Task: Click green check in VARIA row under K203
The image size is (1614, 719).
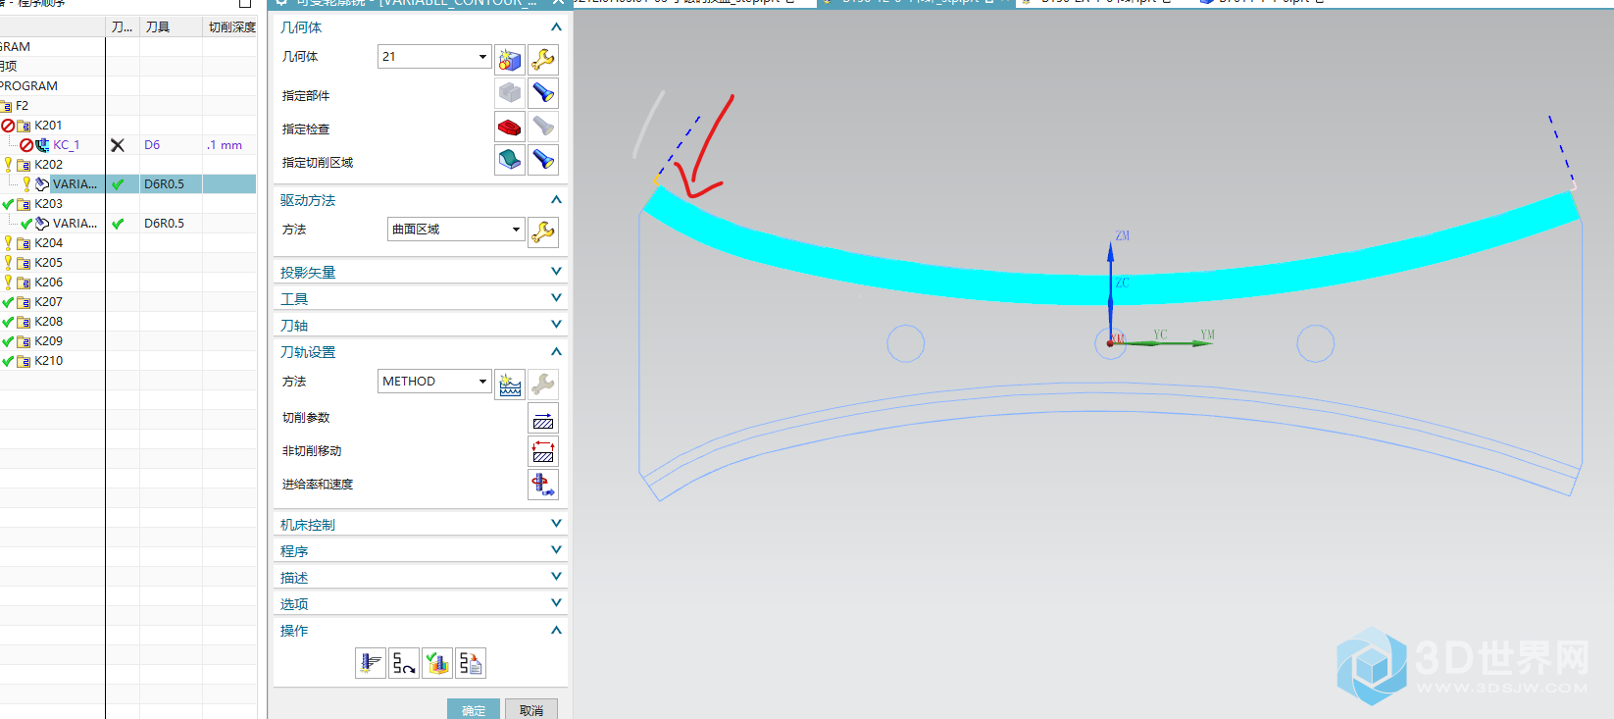Action: coord(118,224)
